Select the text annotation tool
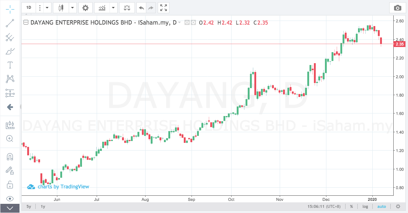 coord(10,65)
